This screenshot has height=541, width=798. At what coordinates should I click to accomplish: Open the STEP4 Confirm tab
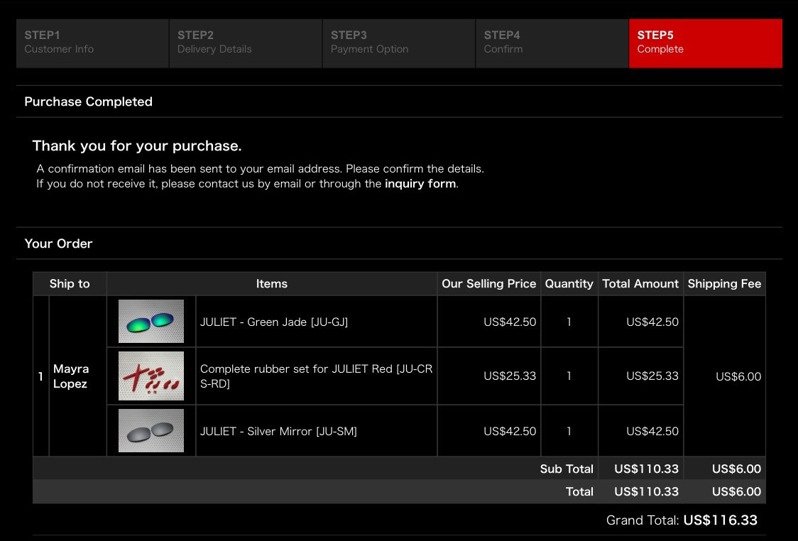[552, 43]
